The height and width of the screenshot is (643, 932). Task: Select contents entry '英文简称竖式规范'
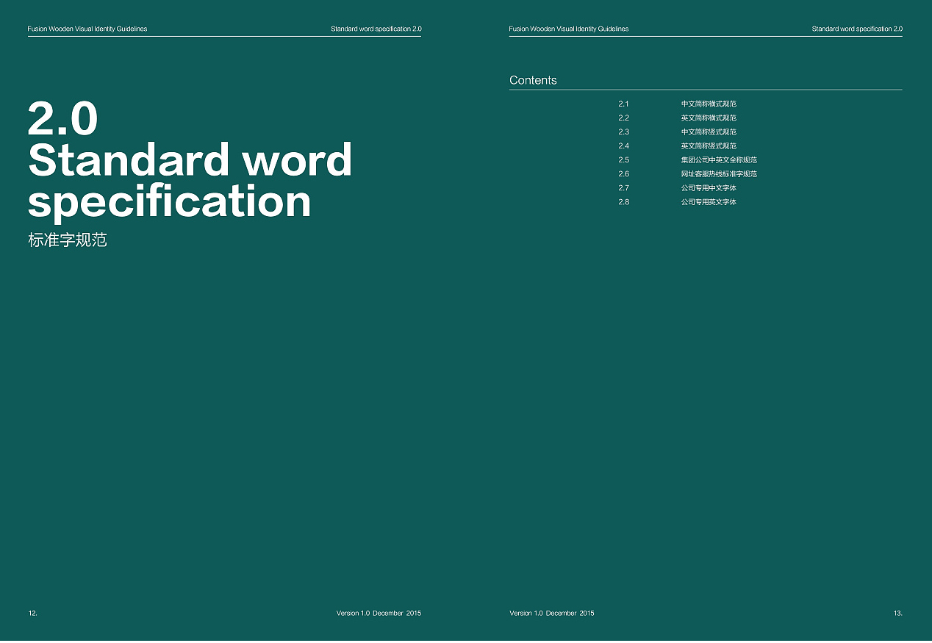click(709, 146)
